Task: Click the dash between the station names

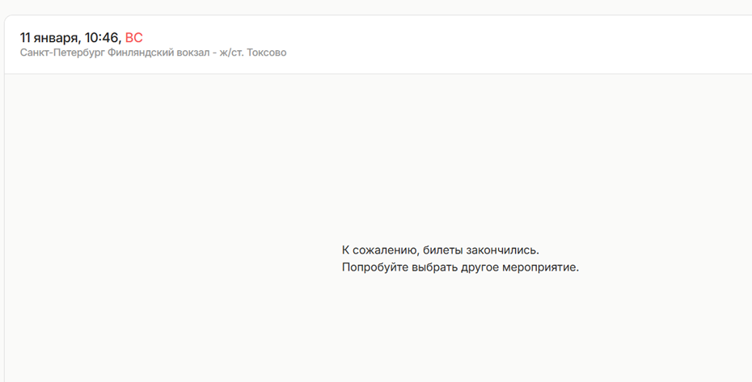Action: [x=214, y=52]
